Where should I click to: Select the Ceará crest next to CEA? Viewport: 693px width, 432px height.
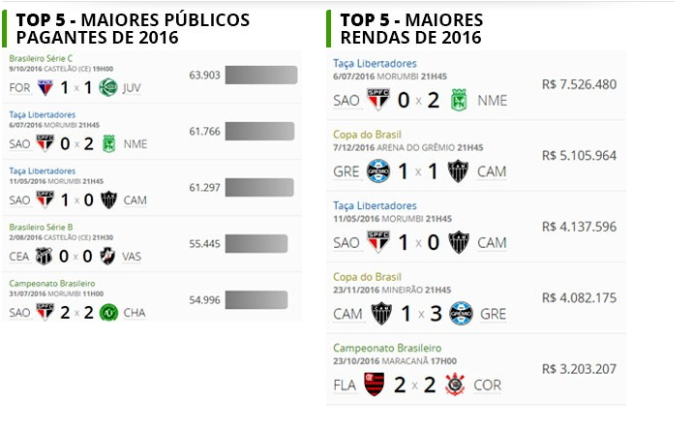(45, 256)
